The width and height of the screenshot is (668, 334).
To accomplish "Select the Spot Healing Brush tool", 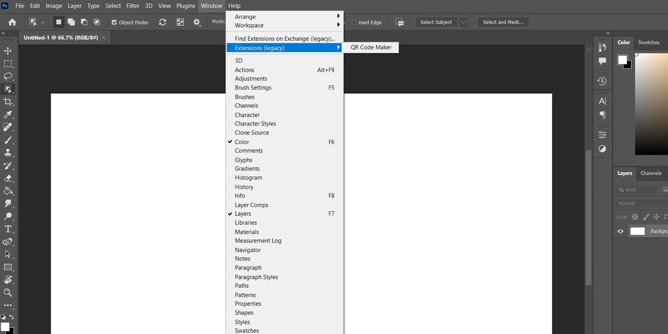I will point(8,127).
